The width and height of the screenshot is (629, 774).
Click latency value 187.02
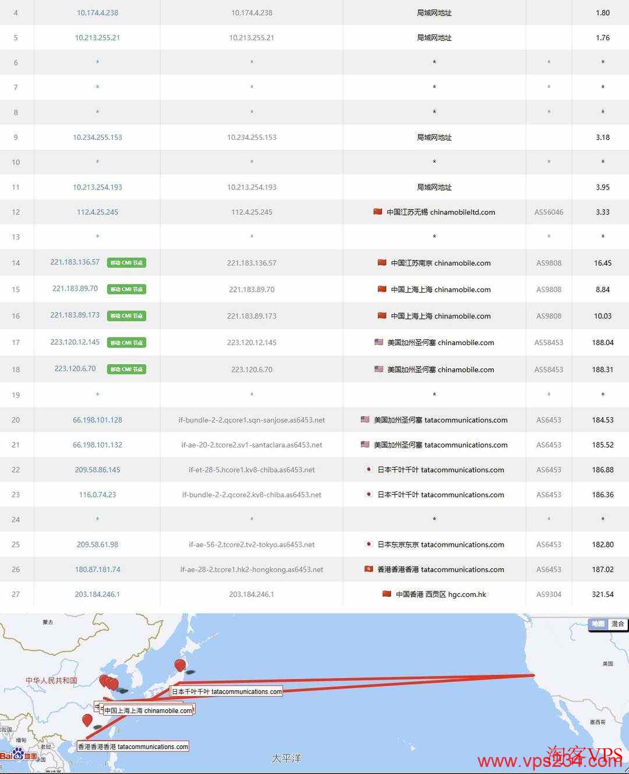[603, 569]
